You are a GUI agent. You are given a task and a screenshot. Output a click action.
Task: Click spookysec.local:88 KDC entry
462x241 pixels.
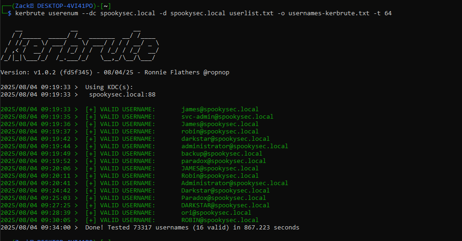pos(122,95)
